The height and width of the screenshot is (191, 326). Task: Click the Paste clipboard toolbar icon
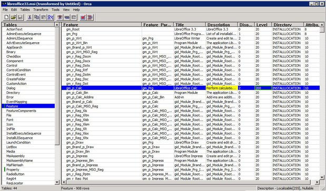click(x=44, y=17)
